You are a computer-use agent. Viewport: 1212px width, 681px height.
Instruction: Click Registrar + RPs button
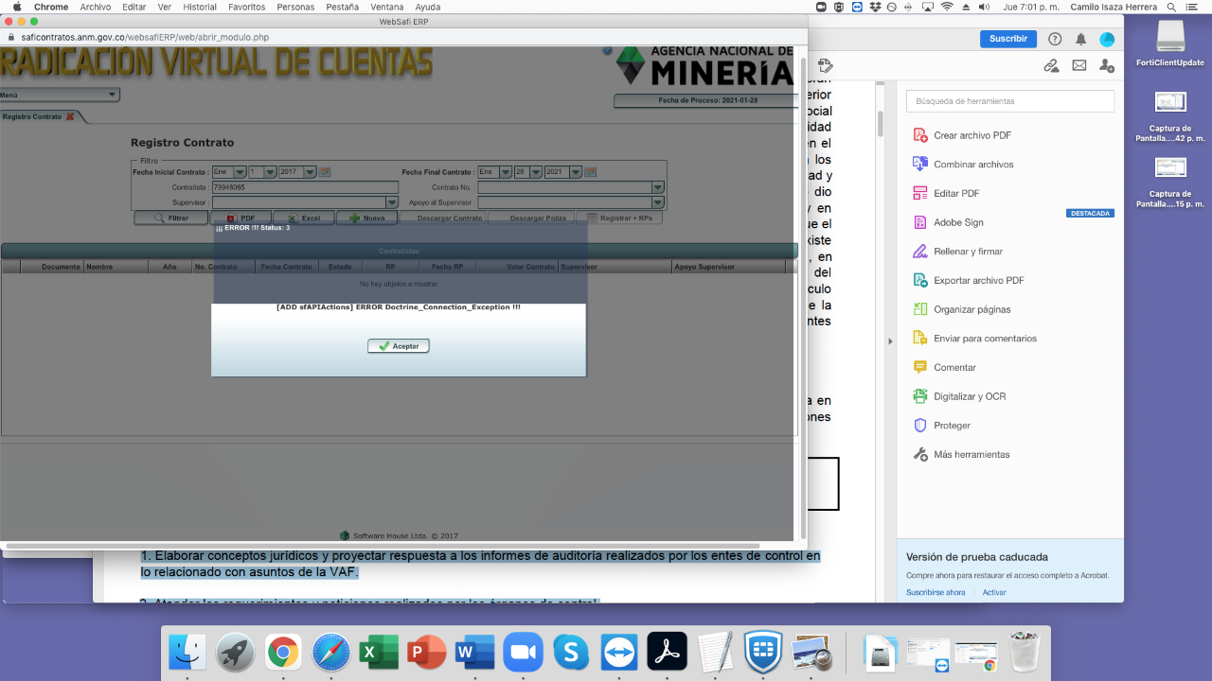pos(619,218)
